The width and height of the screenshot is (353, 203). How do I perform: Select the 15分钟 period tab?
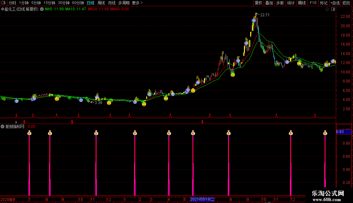click(x=49, y=3)
